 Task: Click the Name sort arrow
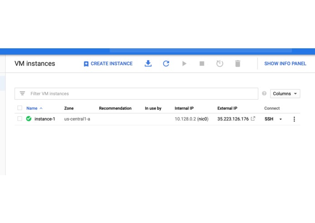click(x=41, y=108)
